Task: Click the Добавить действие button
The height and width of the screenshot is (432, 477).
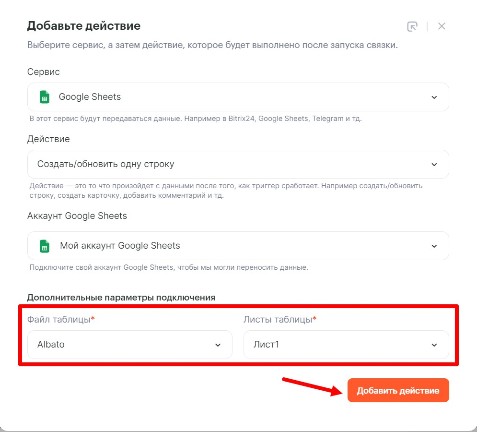Action: (x=398, y=390)
